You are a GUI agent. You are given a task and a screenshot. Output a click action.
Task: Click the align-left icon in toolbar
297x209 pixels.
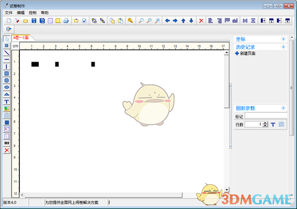coord(210,20)
